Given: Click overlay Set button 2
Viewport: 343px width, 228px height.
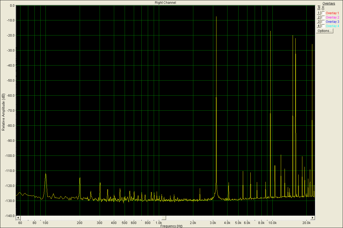Looking at the screenshot, I should coord(318,17).
